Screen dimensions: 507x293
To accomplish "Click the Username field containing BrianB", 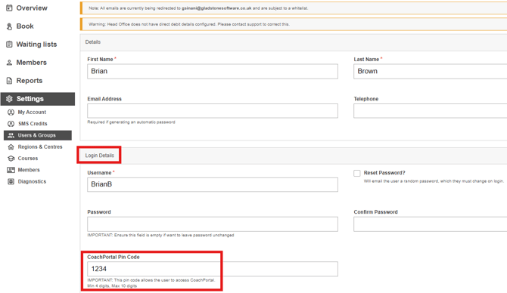I will point(213,184).
